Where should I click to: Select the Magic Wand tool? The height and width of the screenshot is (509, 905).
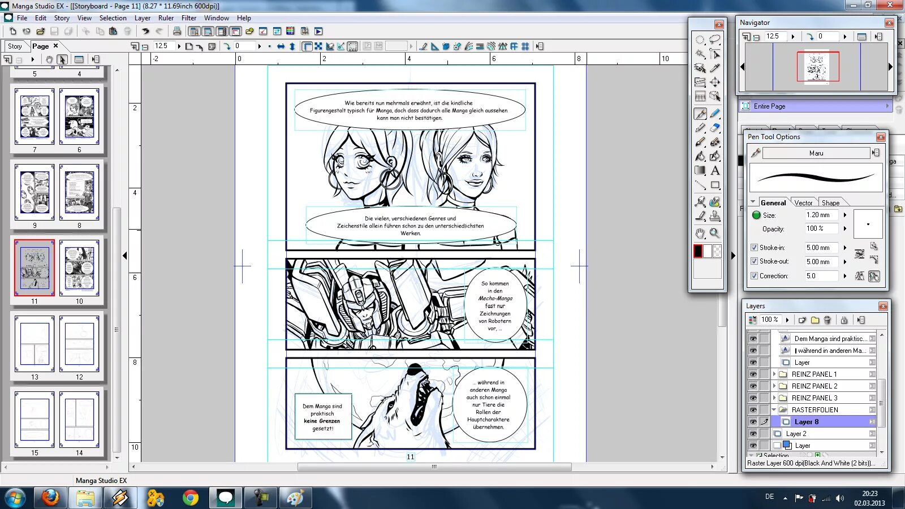(x=700, y=54)
